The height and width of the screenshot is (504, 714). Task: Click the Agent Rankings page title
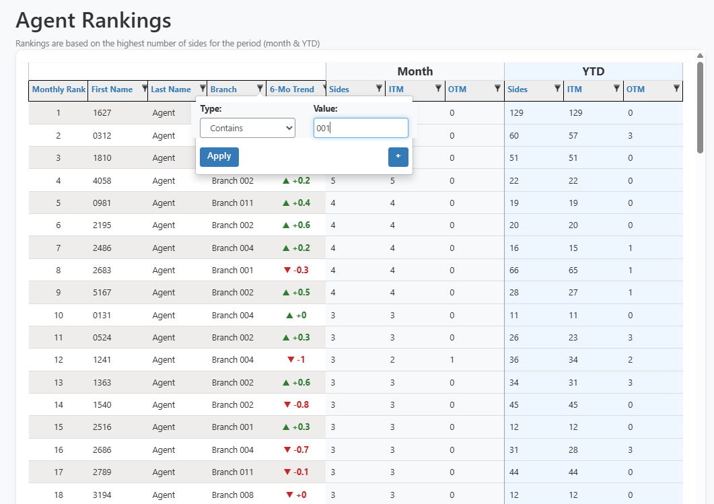pyautogui.click(x=94, y=20)
